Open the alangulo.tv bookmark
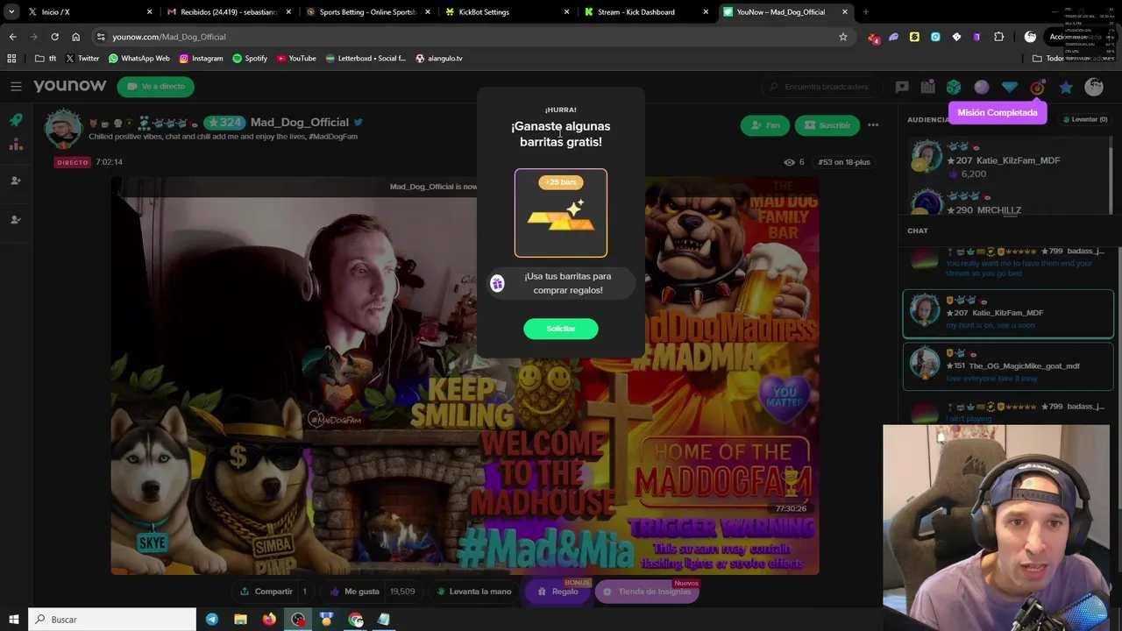 coord(439,59)
